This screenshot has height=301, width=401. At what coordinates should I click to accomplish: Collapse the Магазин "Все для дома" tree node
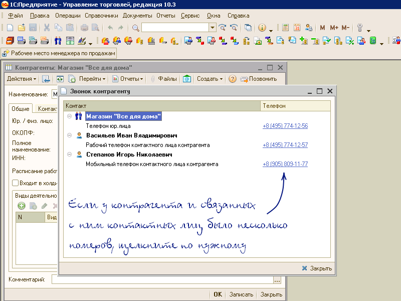pyautogui.click(x=69, y=116)
